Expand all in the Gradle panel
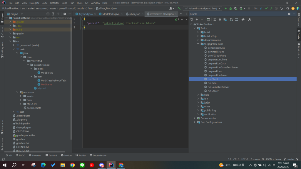The image size is (301, 169). click(215, 19)
